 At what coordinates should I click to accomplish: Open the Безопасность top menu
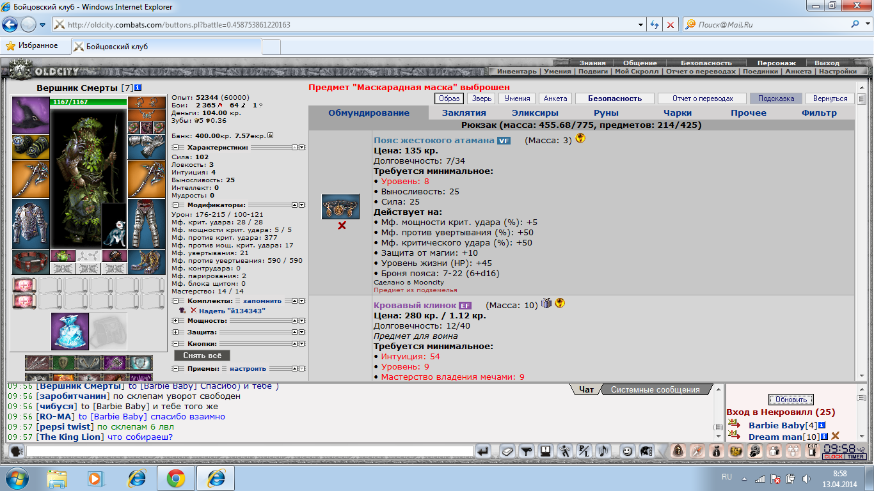(706, 63)
